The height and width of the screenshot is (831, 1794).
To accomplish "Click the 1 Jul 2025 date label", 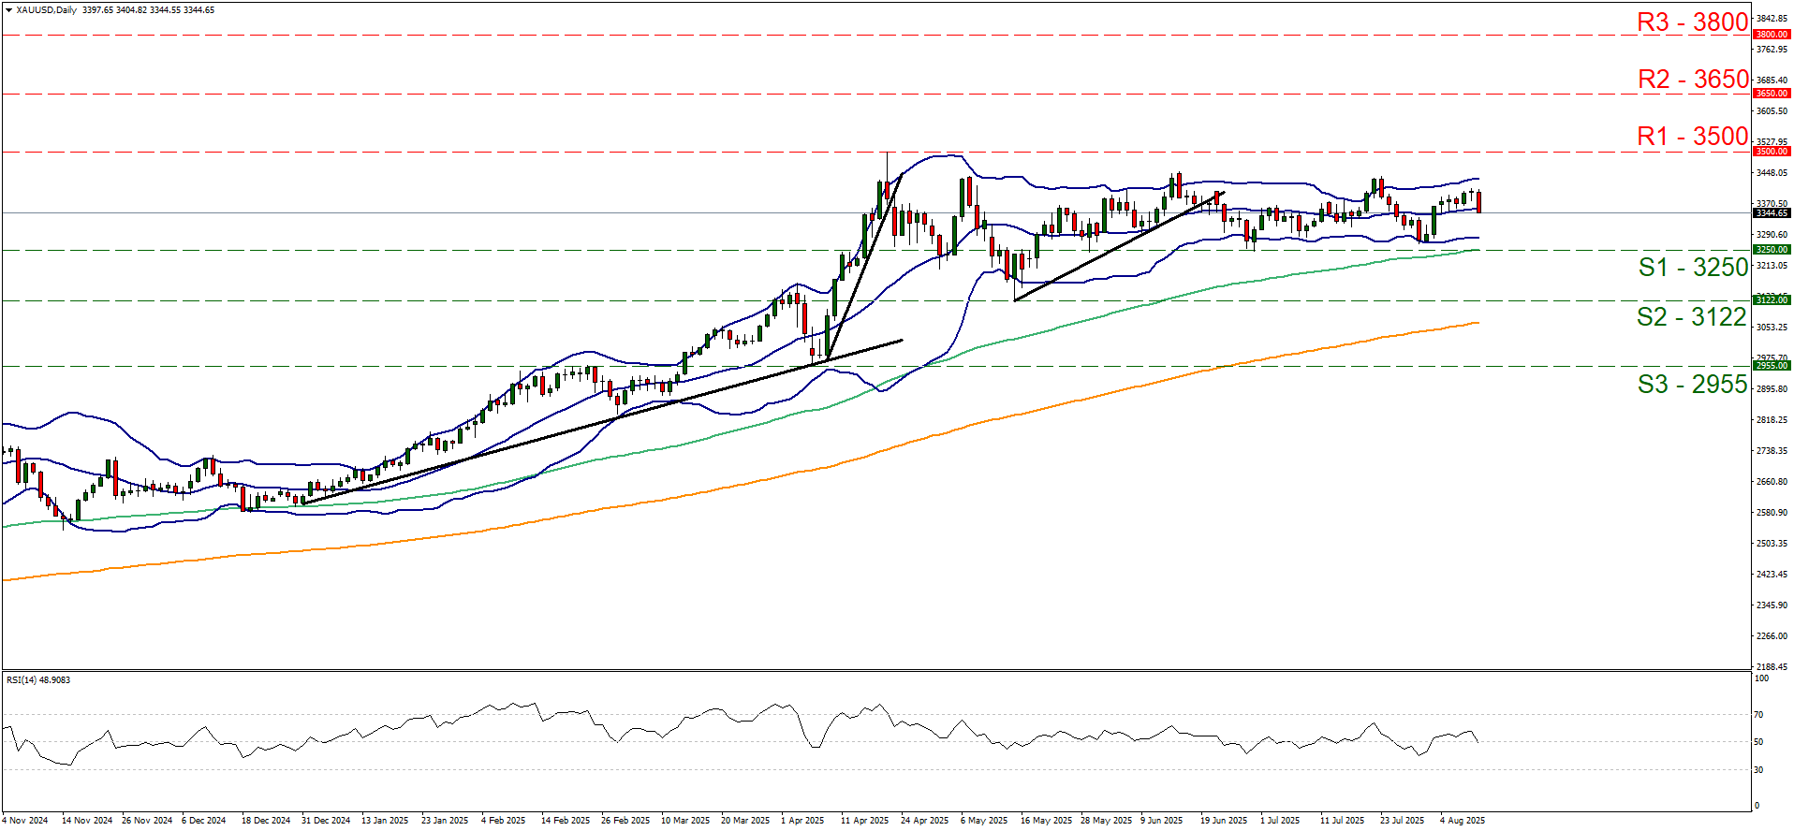I will coord(1280,821).
